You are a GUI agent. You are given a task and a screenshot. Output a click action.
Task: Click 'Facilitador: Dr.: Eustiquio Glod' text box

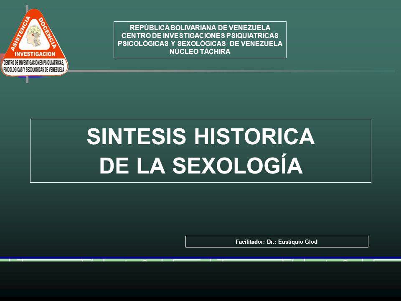277,242
